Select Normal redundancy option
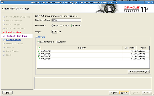154x96 pixels. coord(61,26)
